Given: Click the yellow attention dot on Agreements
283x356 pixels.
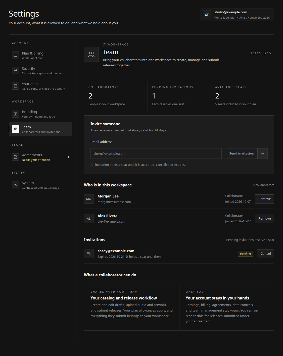Looking at the screenshot, I should pos(69,157).
